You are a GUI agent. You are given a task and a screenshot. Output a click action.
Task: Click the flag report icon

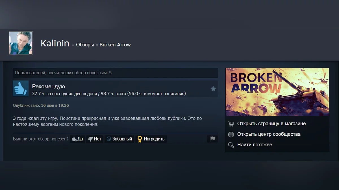(x=212, y=139)
